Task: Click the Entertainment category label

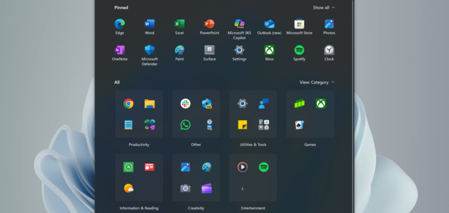Action: pyautogui.click(x=253, y=208)
